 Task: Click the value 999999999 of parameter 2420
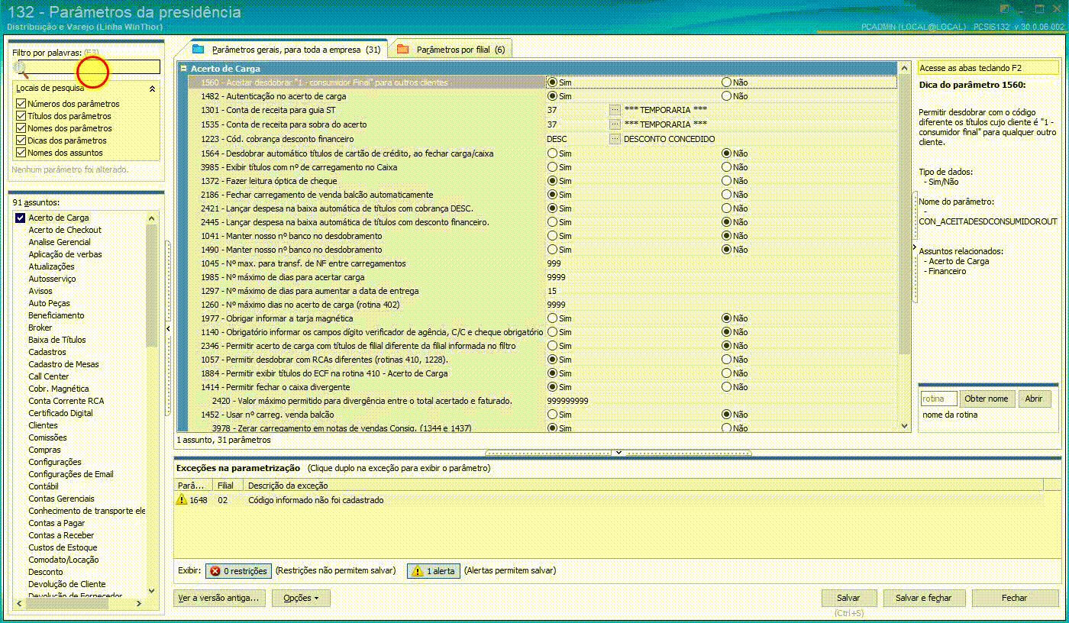point(567,401)
